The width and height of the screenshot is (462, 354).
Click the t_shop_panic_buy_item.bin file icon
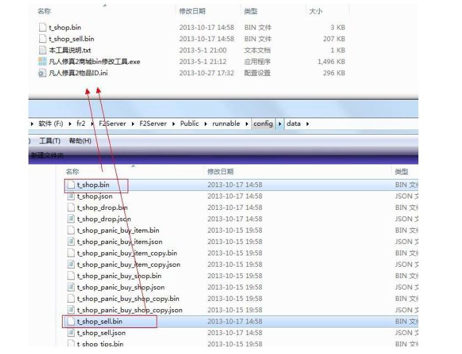71,230
